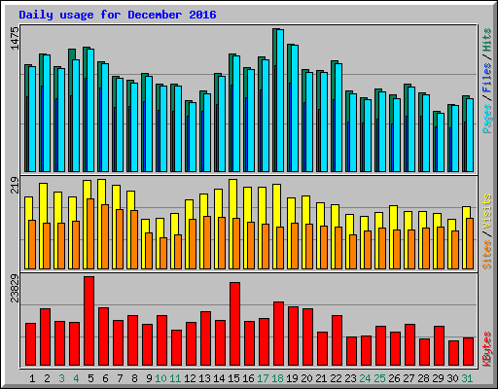Click the cyan hits bar for day 18
The height and width of the screenshot is (389, 498).
click(280, 100)
